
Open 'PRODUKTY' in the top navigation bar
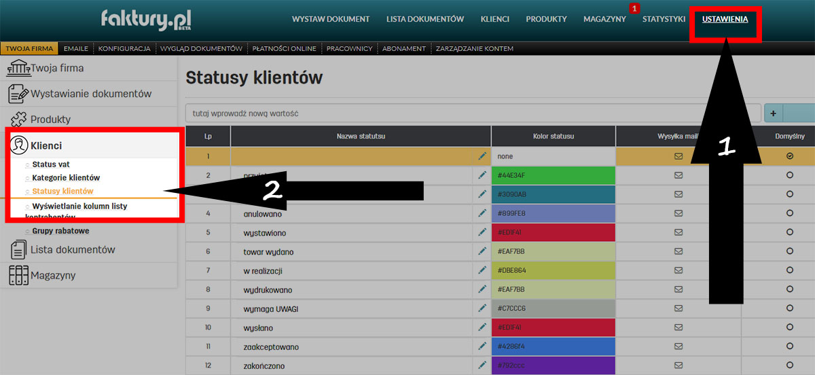[x=546, y=19]
